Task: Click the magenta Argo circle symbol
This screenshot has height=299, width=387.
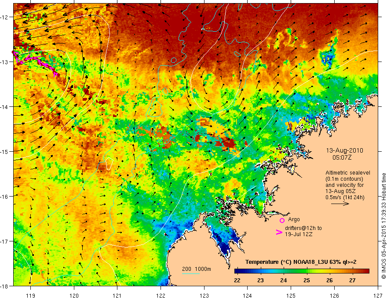Action: coord(282,220)
